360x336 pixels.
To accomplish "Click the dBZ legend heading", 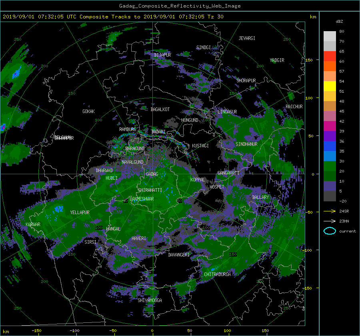I will coord(339,22).
